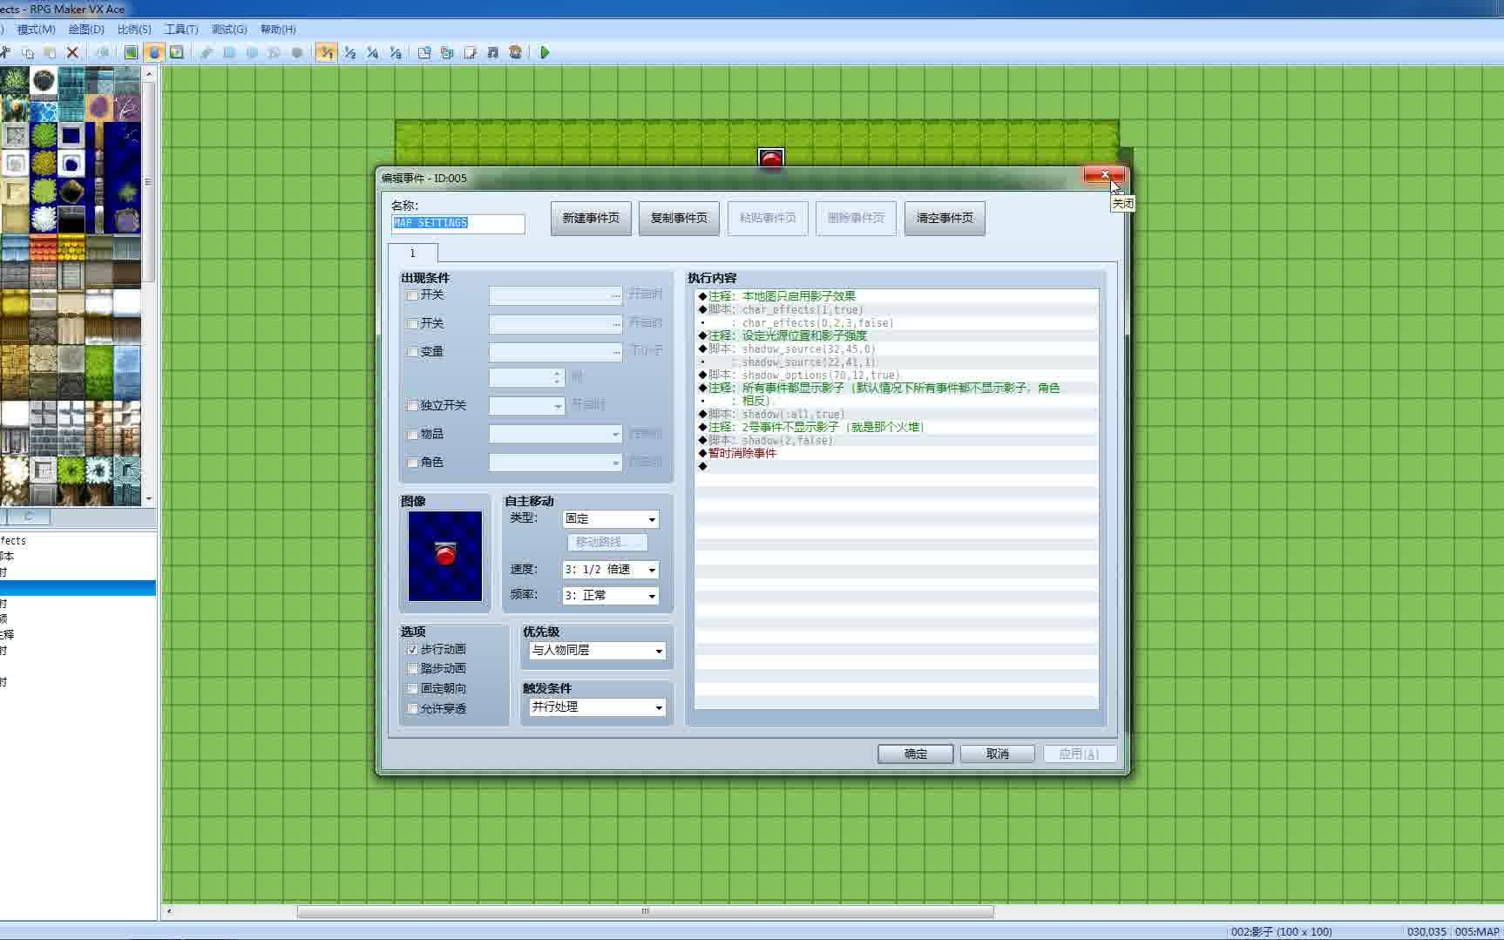Click the Copy icon in the toolbar
The image size is (1504, 940).
click(x=28, y=52)
